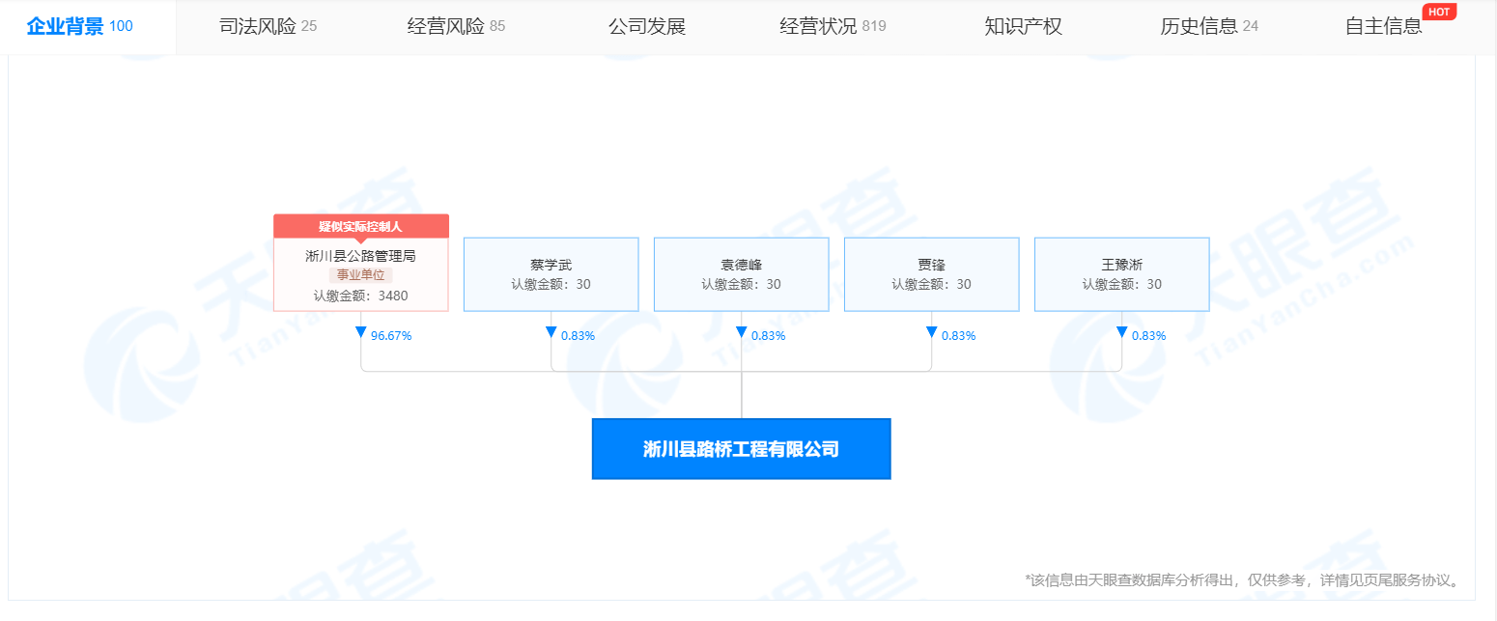Screen dimensions: 1497x621
Task: Click the 疑似实际控制人 label
Action: point(361,226)
